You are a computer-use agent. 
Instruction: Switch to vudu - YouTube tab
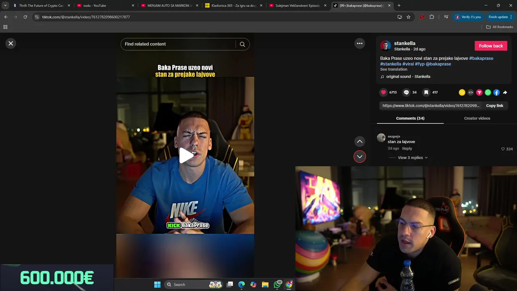tap(106, 6)
